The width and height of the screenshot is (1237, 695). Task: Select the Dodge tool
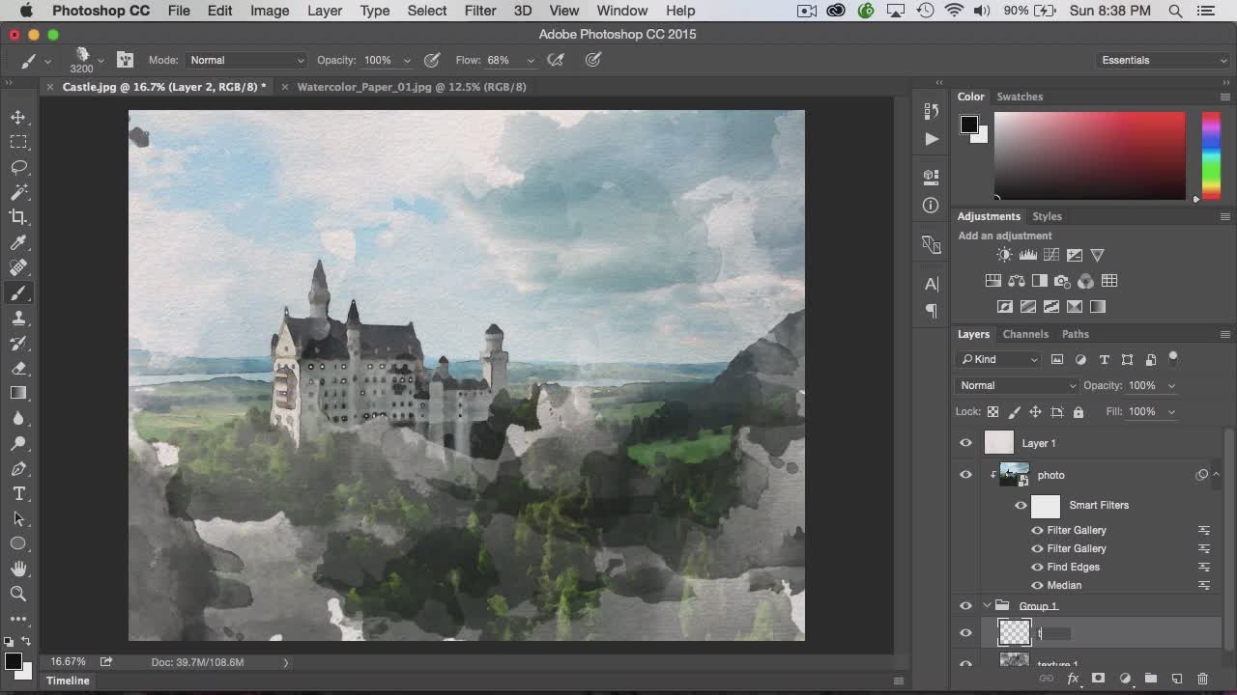click(18, 443)
